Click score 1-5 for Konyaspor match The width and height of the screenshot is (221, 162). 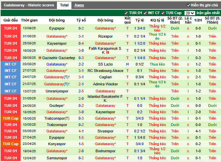click(x=81, y=144)
